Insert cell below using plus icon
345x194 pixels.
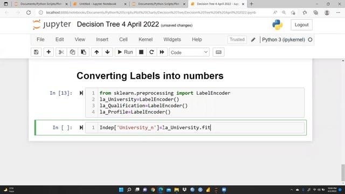pyautogui.click(x=49, y=52)
